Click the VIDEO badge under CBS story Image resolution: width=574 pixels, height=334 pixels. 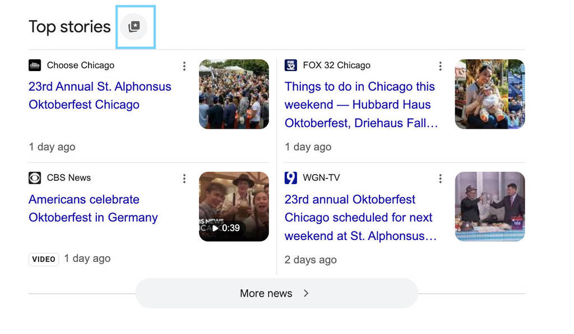click(44, 259)
